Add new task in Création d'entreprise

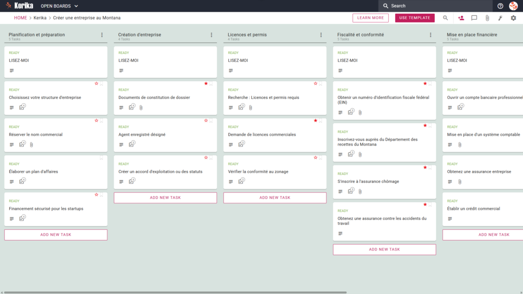coord(165,198)
